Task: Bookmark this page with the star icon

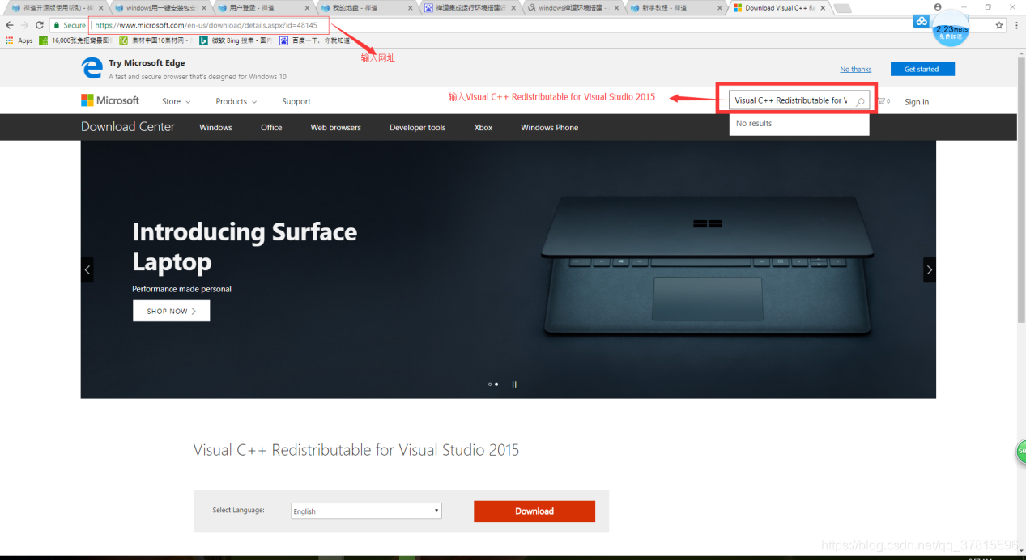Action: (x=999, y=25)
